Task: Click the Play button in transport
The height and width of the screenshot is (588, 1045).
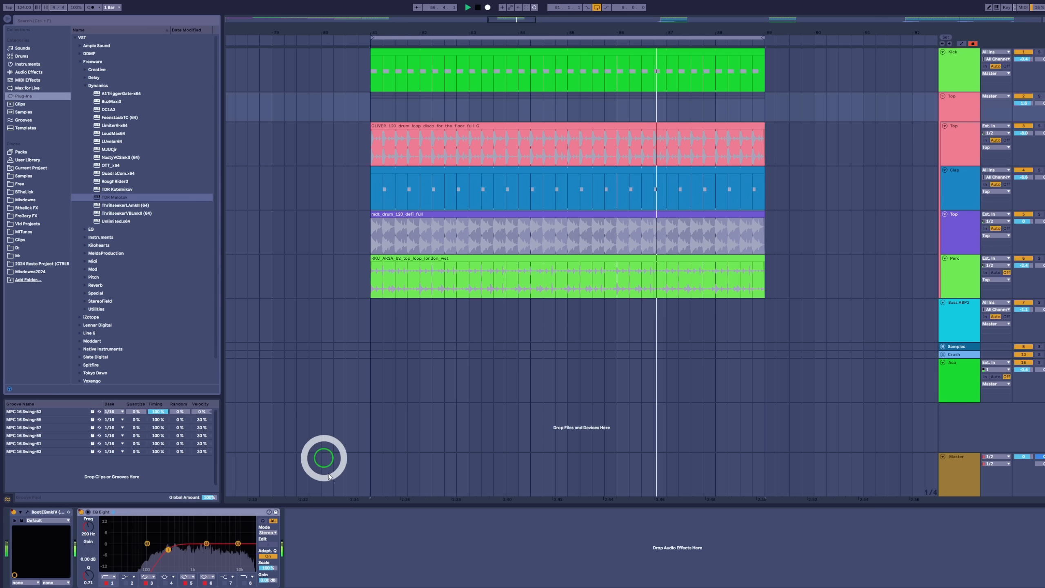Action: click(x=468, y=7)
